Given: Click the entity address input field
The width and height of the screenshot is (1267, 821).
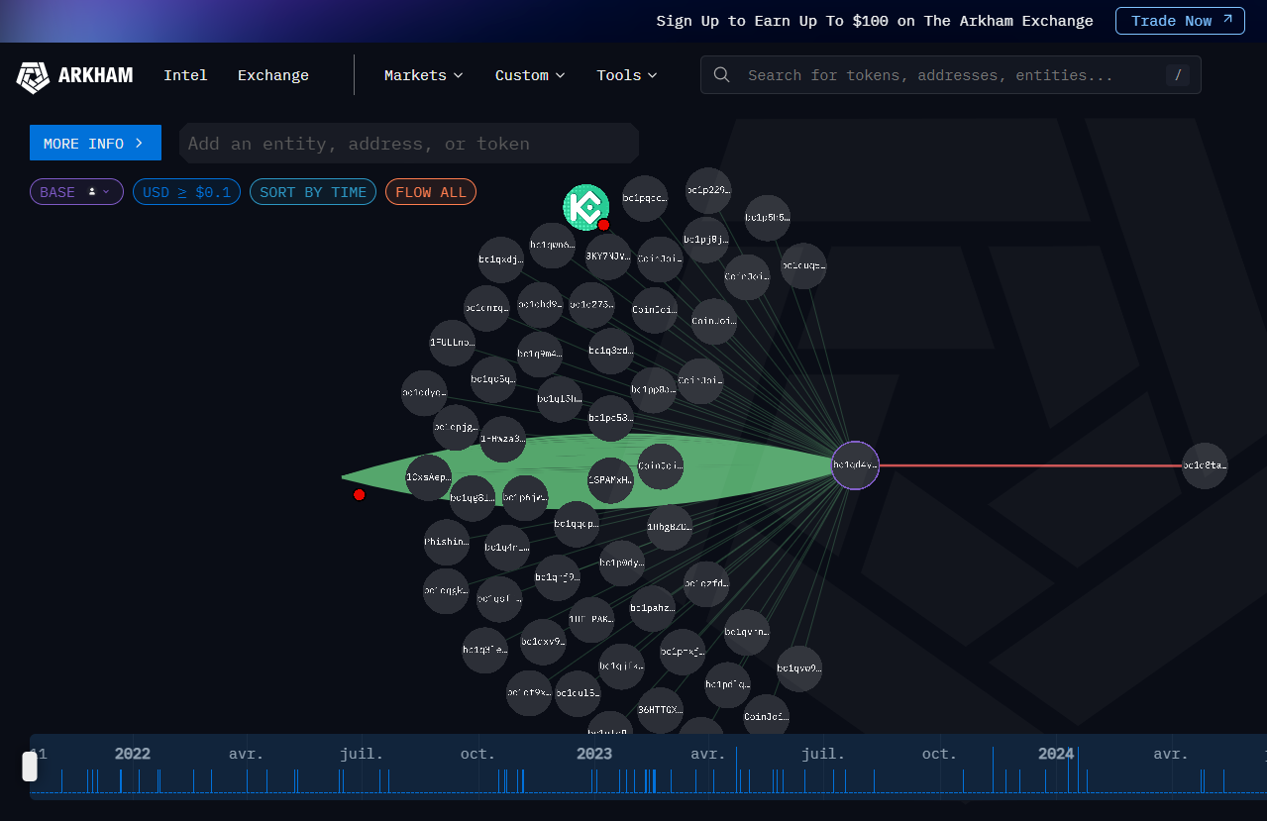Looking at the screenshot, I should pyautogui.click(x=408, y=143).
